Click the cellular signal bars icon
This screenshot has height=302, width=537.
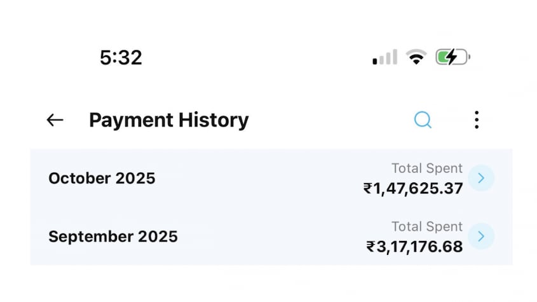384,58
